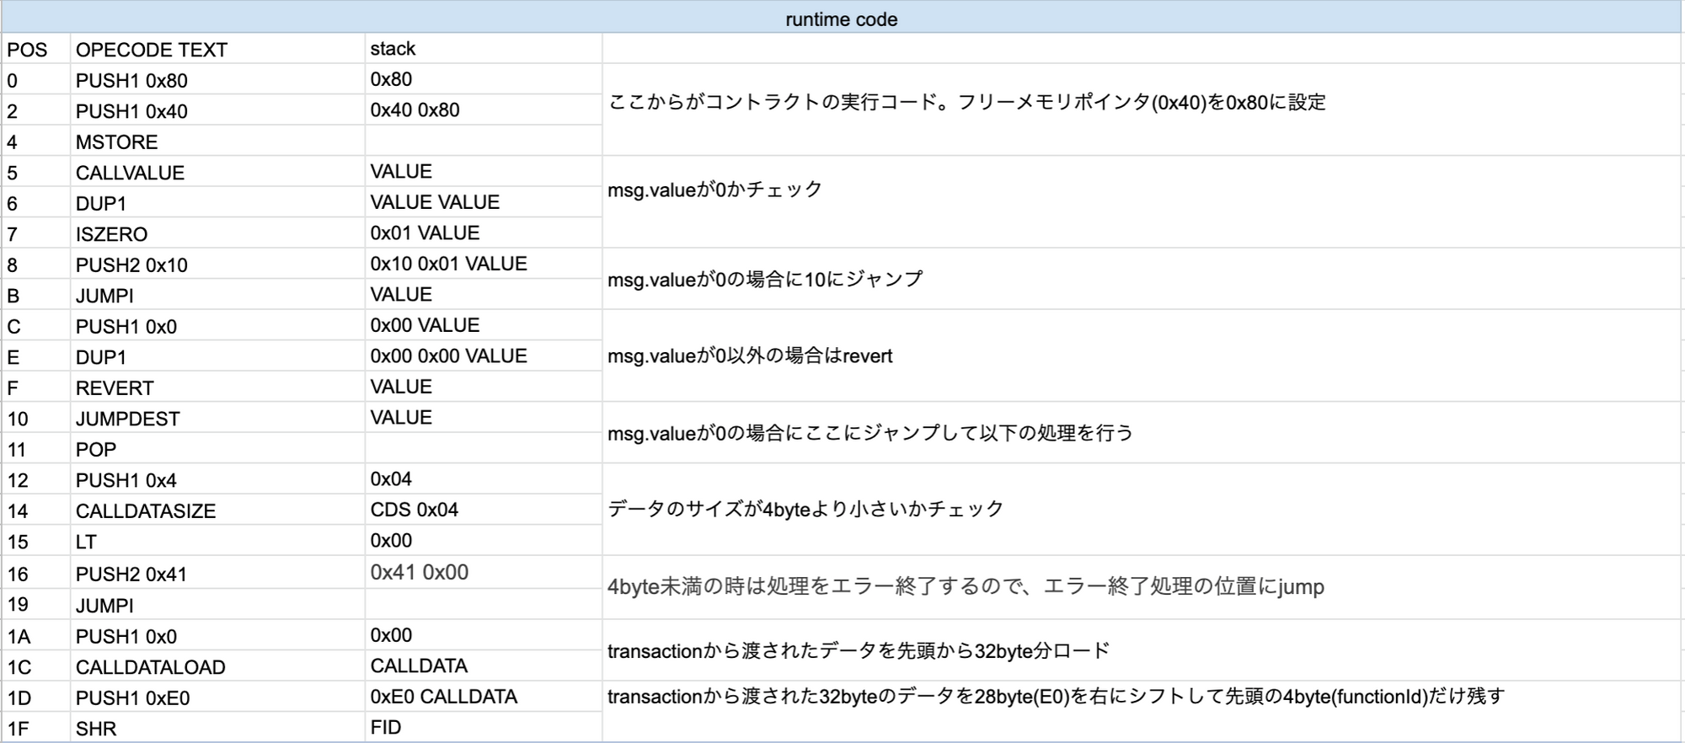1685x743 pixels.
Task: Click the 'PUSH2 0x41' opcode cell
Action: (218, 574)
